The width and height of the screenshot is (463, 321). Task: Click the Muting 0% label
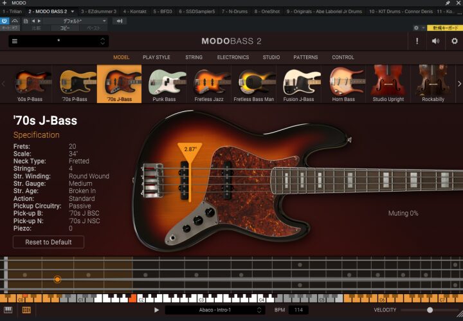point(403,213)
